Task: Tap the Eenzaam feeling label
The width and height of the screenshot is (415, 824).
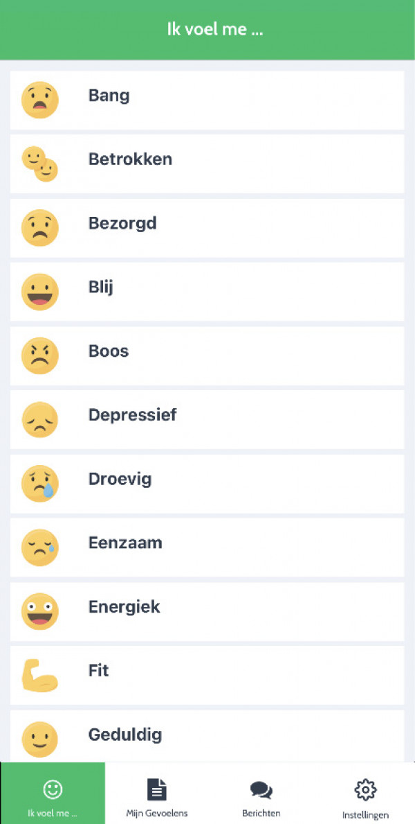Action: [125, 543]
